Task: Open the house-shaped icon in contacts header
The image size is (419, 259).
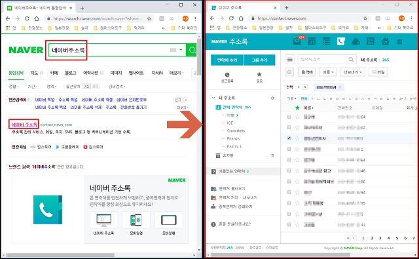Action: 385,41
